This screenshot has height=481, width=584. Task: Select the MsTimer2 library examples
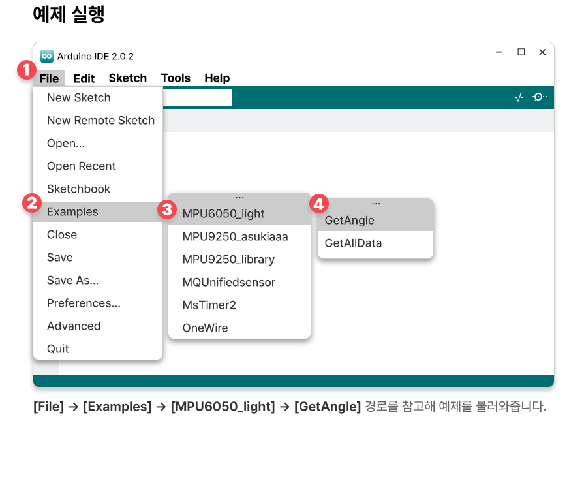click(x=209, y=305)
